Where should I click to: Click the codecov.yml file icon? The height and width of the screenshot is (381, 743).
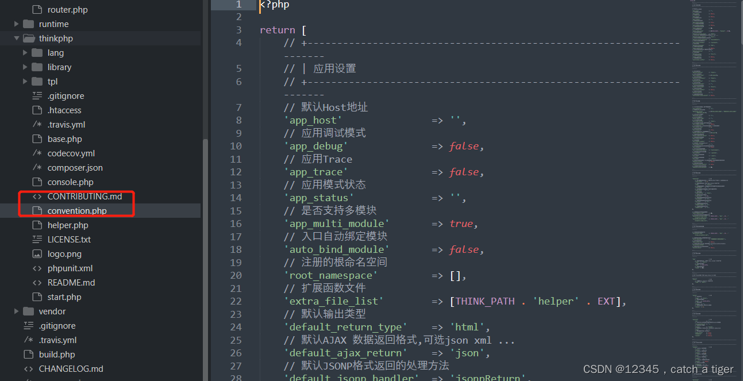(37, 153)
